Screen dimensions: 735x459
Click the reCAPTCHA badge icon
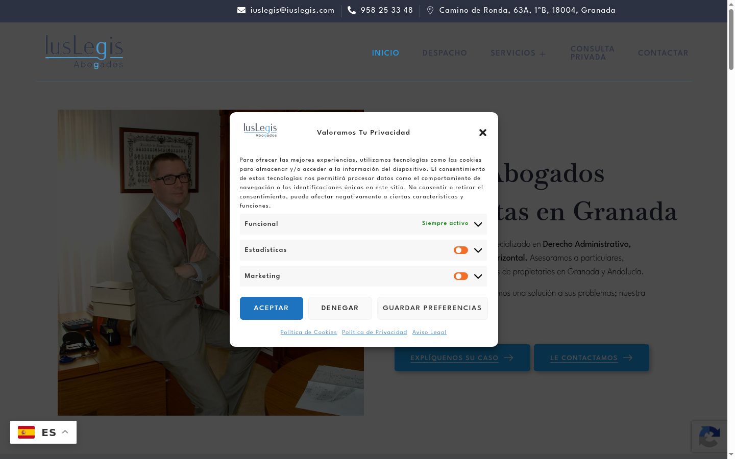709,437
